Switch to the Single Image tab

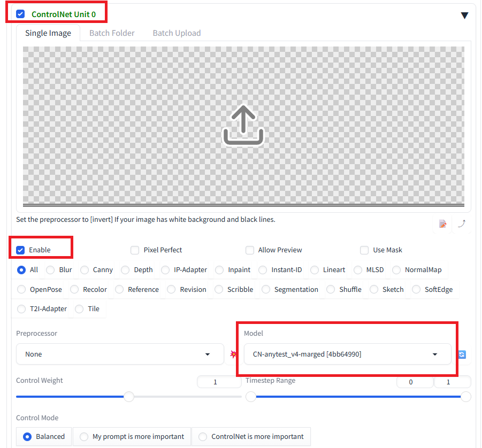[48, 33]
